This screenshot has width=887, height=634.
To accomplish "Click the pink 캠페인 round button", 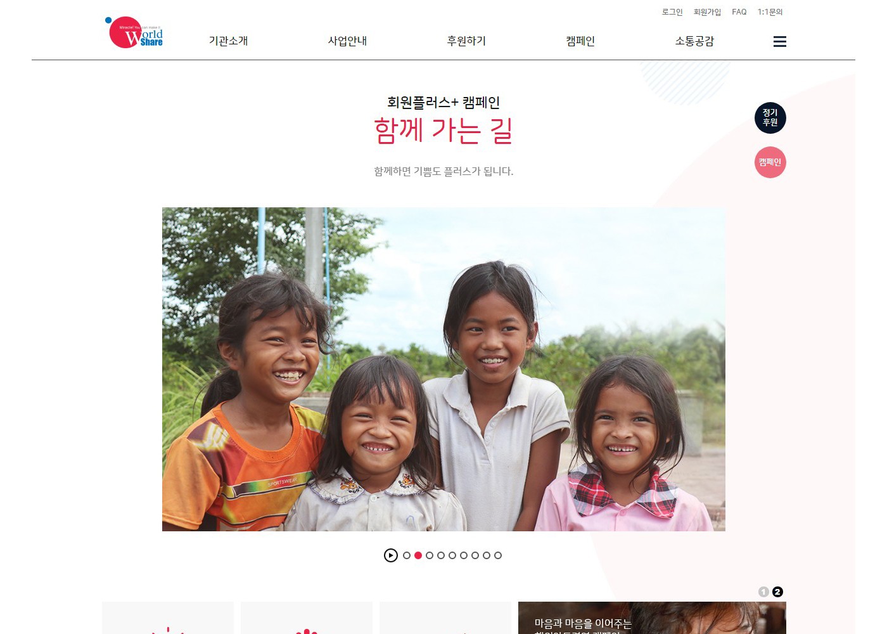I will [x=770, y=162].
